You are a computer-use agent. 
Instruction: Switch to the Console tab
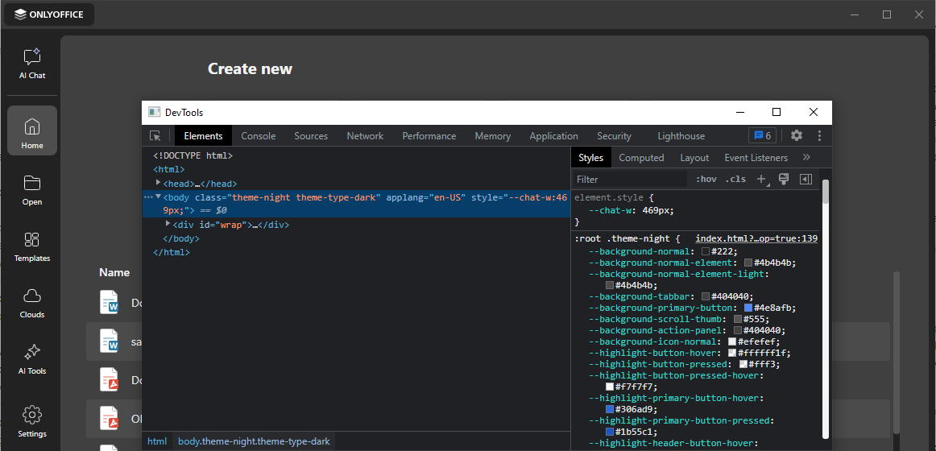[259, 136]
